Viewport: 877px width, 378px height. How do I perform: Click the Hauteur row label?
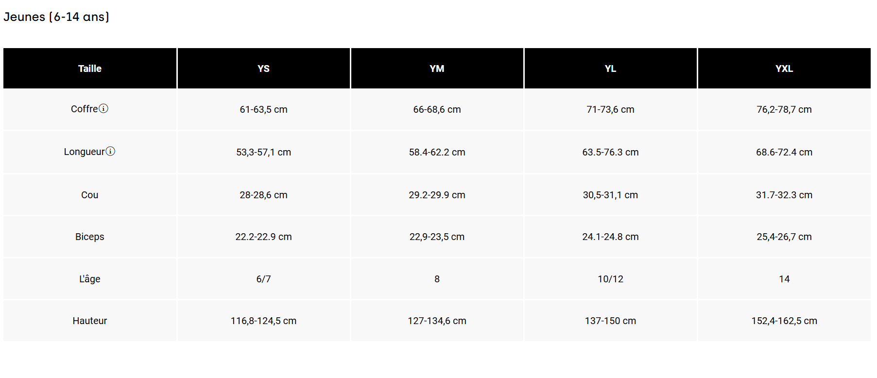(x=90, y=321)
